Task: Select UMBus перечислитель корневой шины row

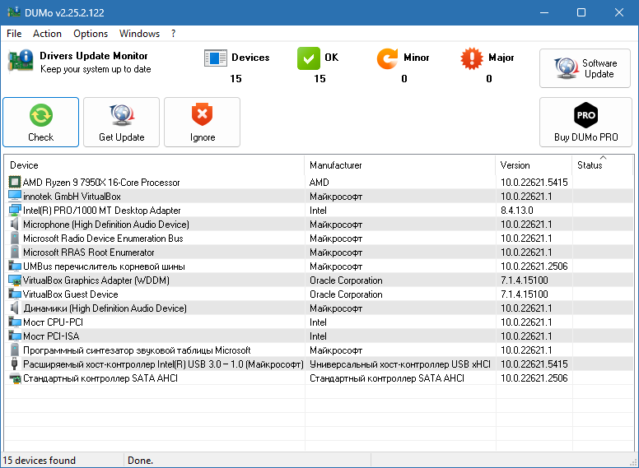Action: click(x=319, y=266)
